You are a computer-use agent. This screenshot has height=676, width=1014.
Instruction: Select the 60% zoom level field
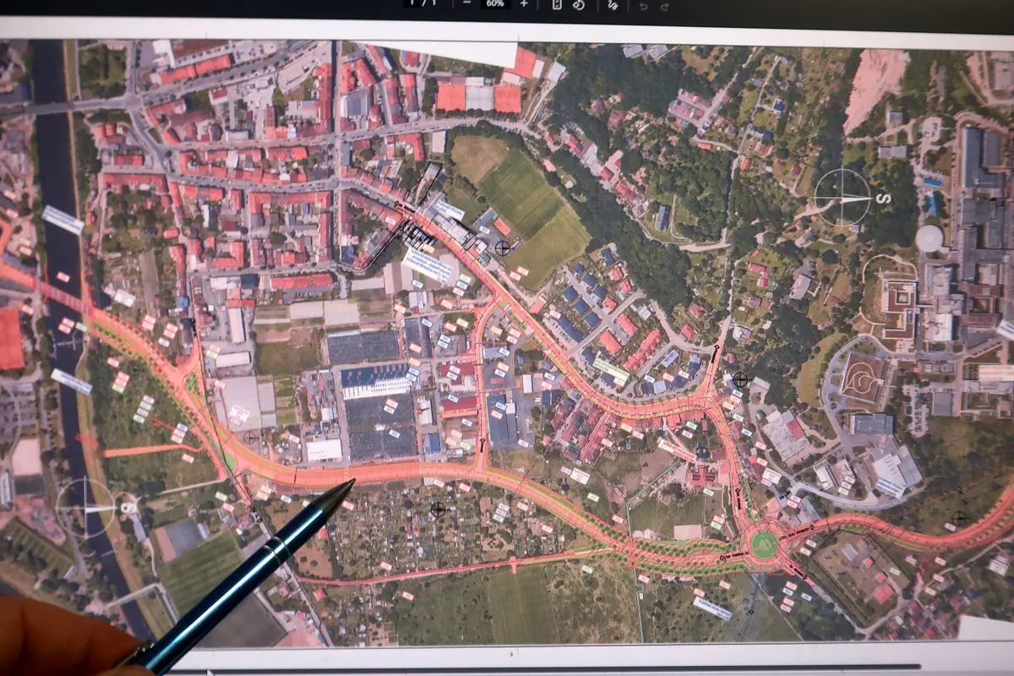coord(495,4)
